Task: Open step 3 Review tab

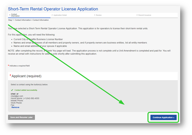Action: click(98, 15)
